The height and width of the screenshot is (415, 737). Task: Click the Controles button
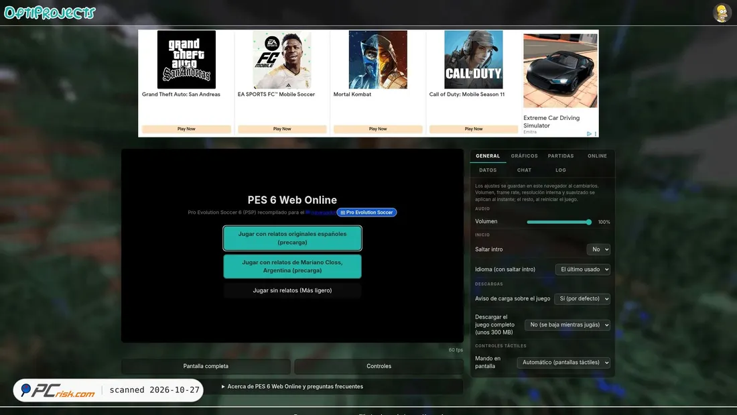pos(379,366)
